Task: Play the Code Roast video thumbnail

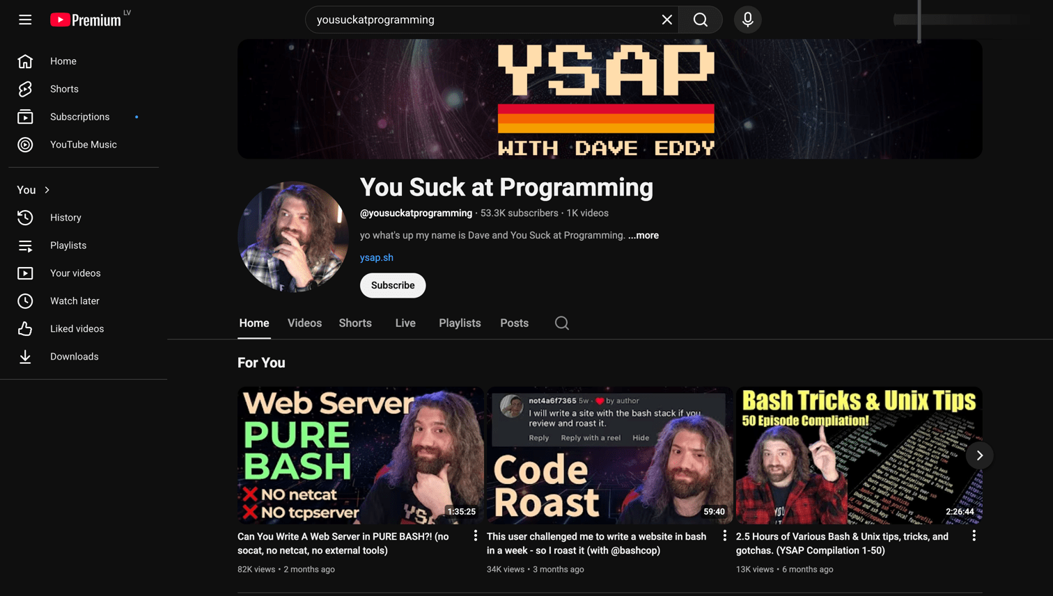Action: click(x=610, y=456)
